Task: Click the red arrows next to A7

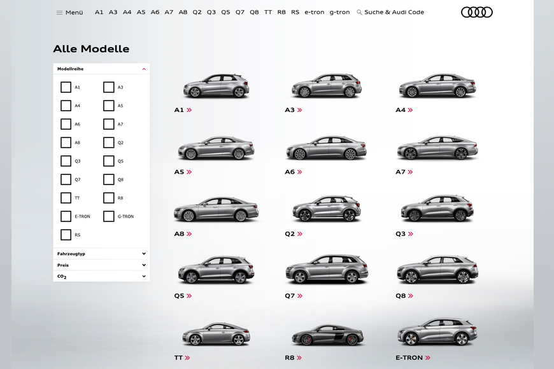Action: point(410,172)
